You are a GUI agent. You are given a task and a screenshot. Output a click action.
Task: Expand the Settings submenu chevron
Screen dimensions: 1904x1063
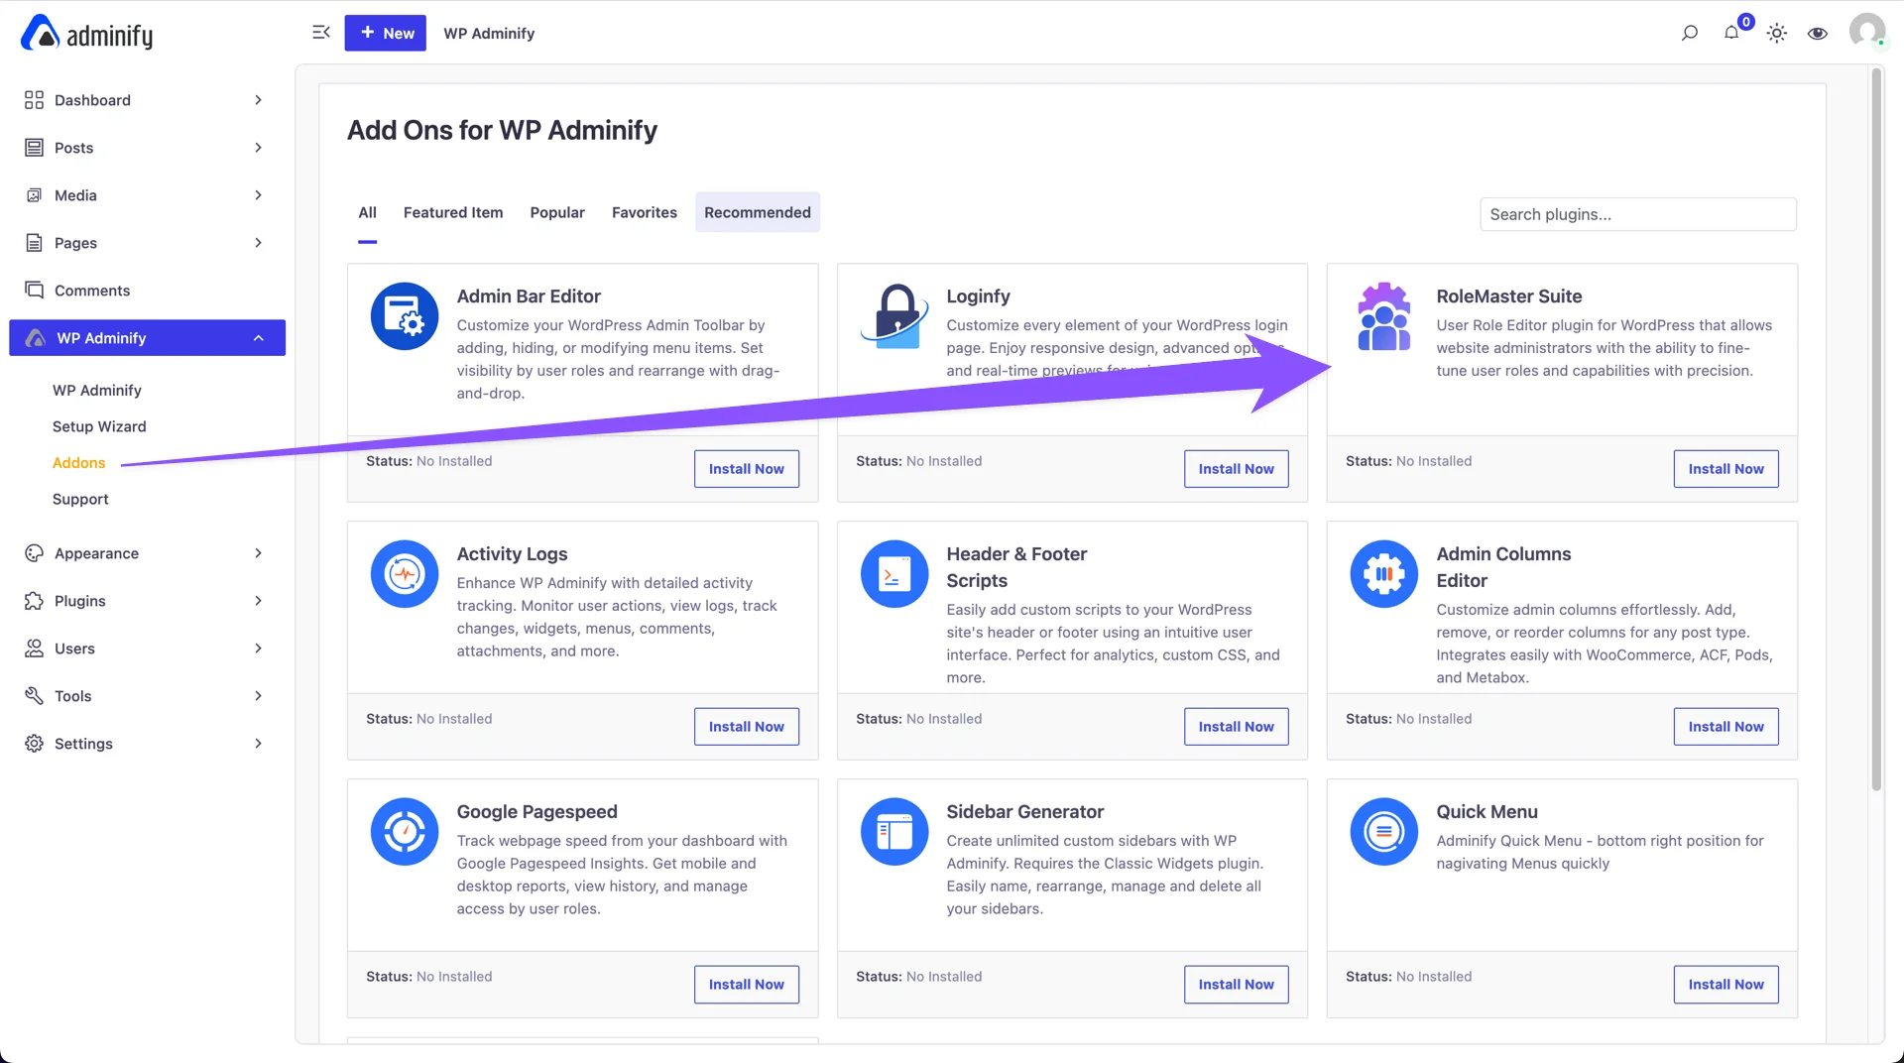258,744
